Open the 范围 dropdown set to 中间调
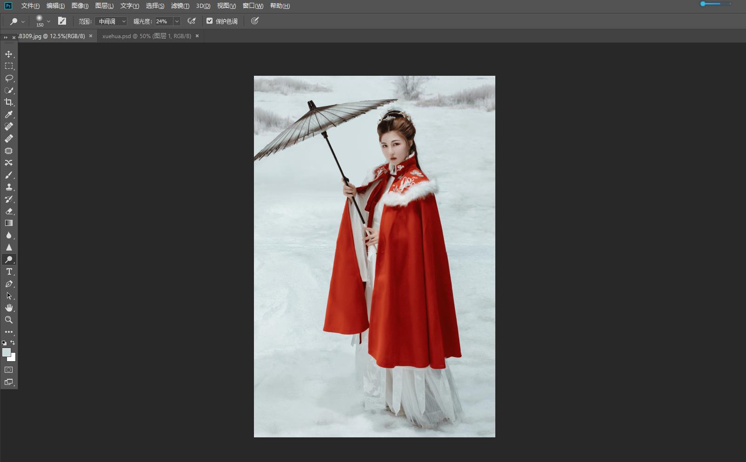The image size is (746, 462). 111,21
